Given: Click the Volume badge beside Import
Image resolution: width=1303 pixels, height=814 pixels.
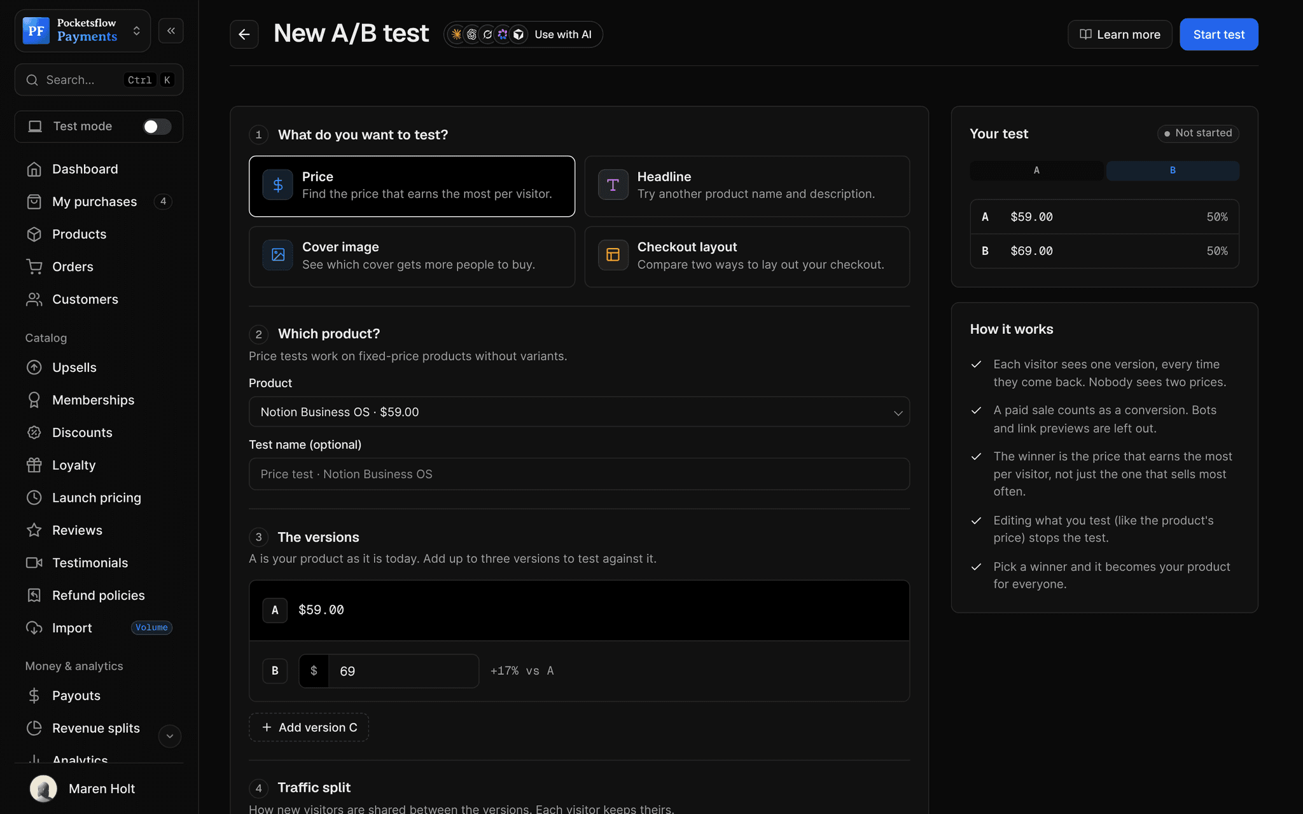Looking at the screenshot, I should (x=151, y=628).
